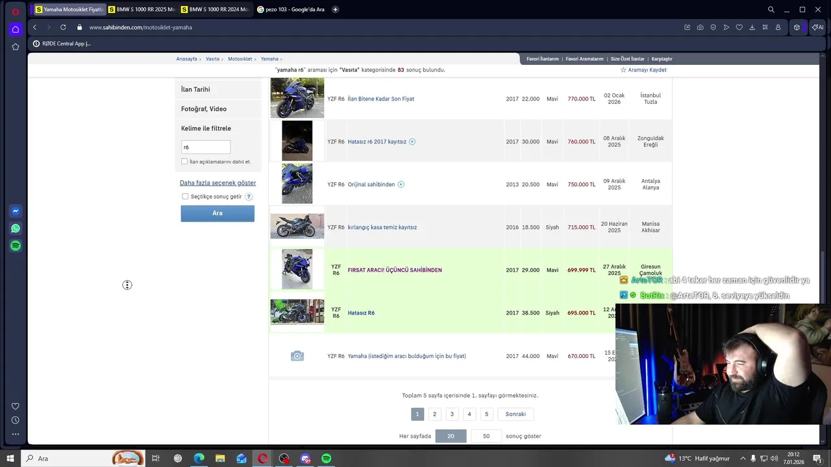This screenshot has width=831, height=467.
Task: Go to next page with Sonraki
Action: click(515, 414)
